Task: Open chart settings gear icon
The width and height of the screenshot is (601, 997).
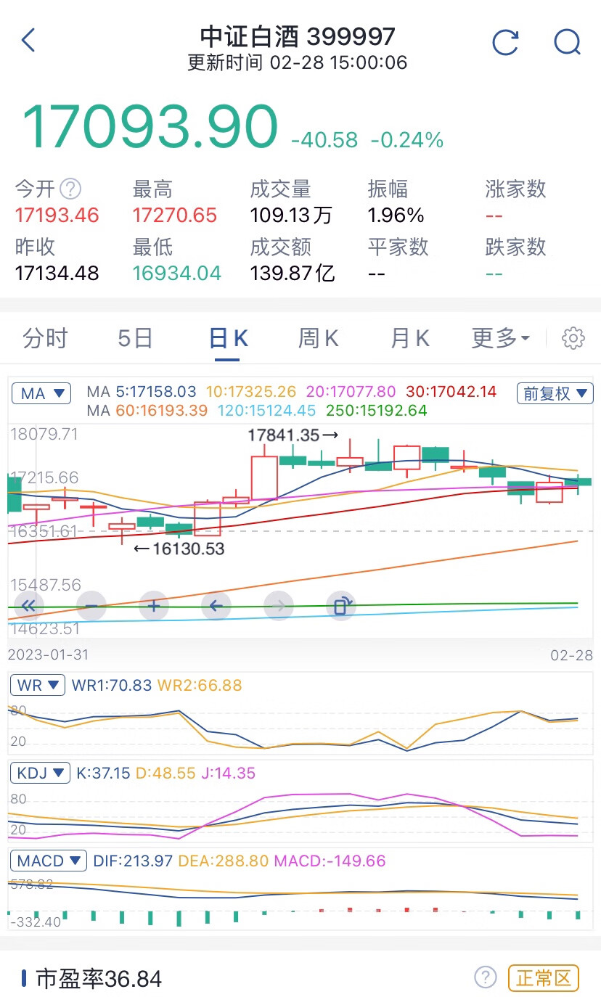Action: [x=573, y=338]
